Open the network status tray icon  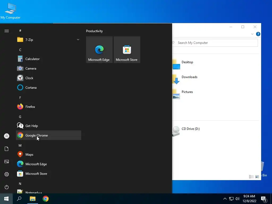tap(231, 199)
